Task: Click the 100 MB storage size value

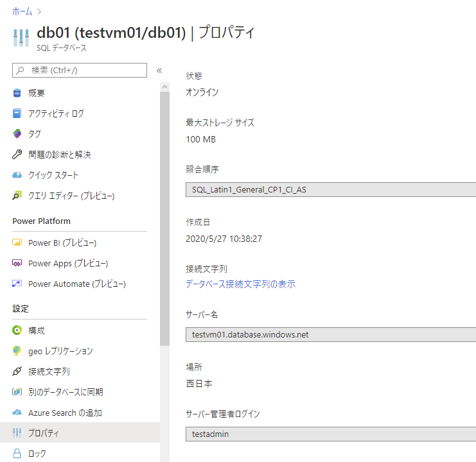Action: point(200,139)
